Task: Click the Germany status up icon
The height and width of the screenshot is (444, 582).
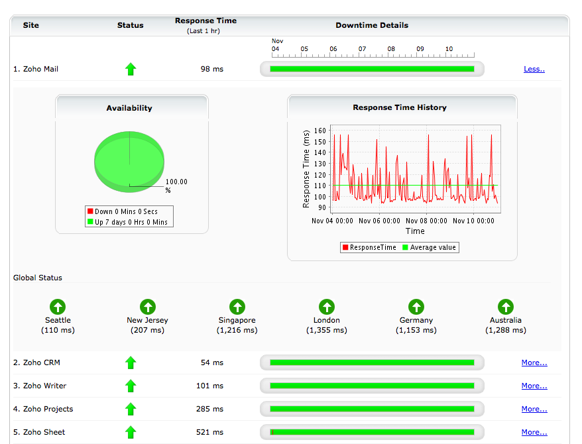Action: click(416, 307)
